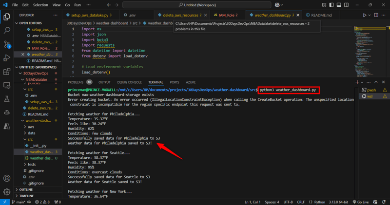The image size is (390, 205).
Task: Click the main* branch in status bar
Action: point(19,202)
